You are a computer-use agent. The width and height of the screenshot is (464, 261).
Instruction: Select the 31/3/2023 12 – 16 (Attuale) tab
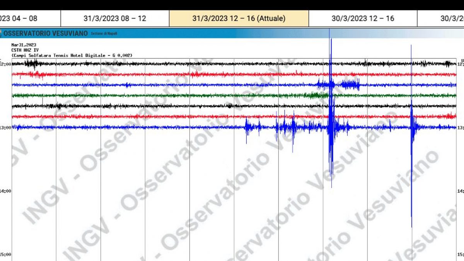pos(239,18)
